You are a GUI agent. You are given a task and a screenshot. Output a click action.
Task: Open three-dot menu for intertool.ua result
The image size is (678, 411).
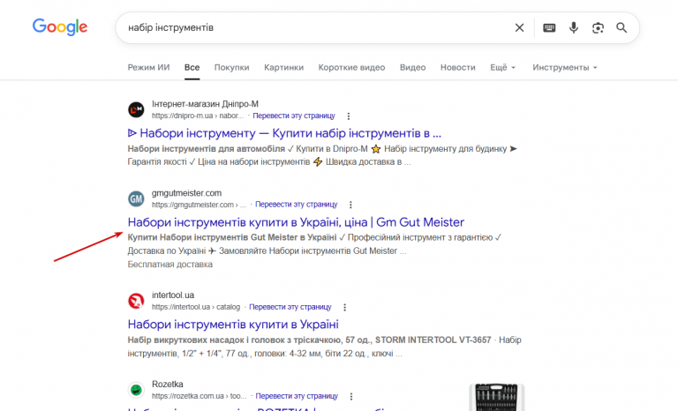click(x=344, y=307)
